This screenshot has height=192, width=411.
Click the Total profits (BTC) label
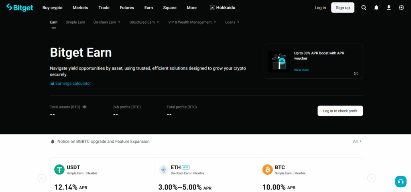[x=182, y=107]
